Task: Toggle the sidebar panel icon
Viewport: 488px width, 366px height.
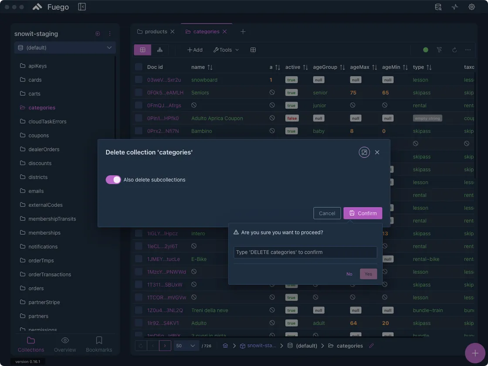Action: coord(82,7)
